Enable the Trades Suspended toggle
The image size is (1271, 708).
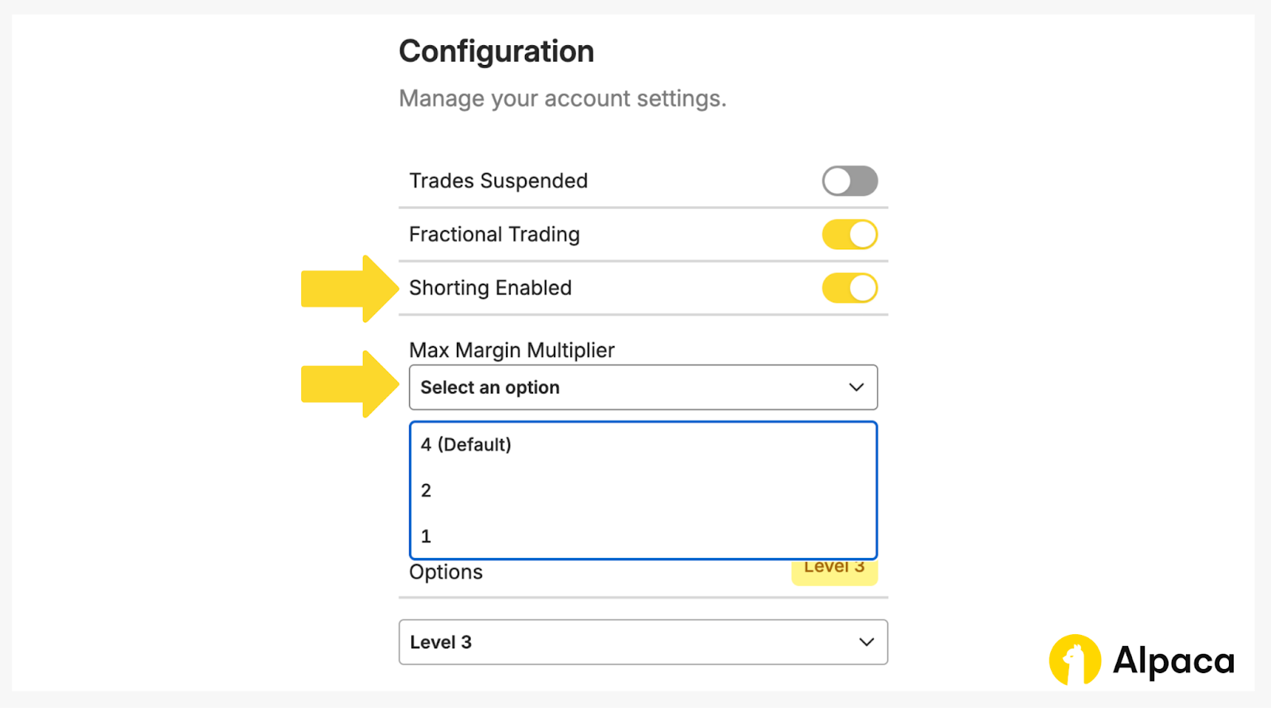click(x=849, y=181)
